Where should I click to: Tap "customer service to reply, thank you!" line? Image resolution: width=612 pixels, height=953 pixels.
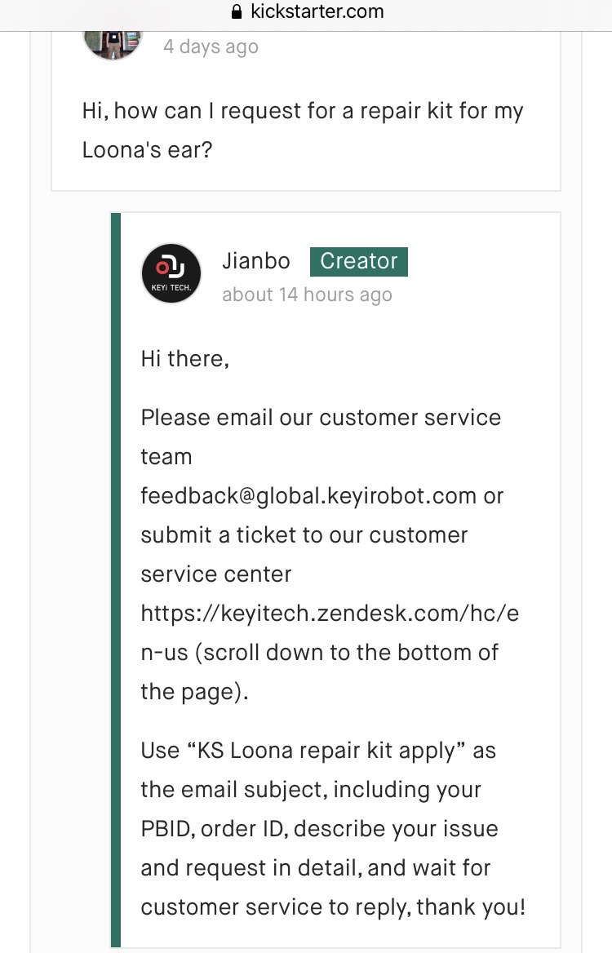333,906
